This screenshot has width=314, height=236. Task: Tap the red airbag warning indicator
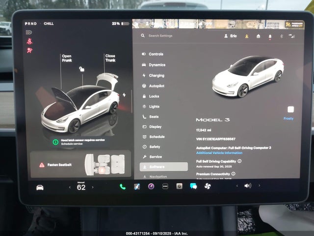point(29,50)
